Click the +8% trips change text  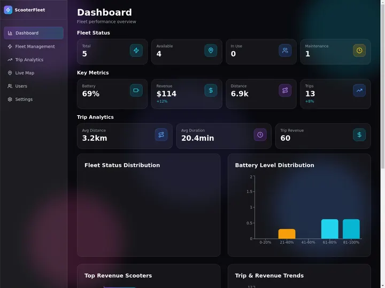[x=310, y=101]
